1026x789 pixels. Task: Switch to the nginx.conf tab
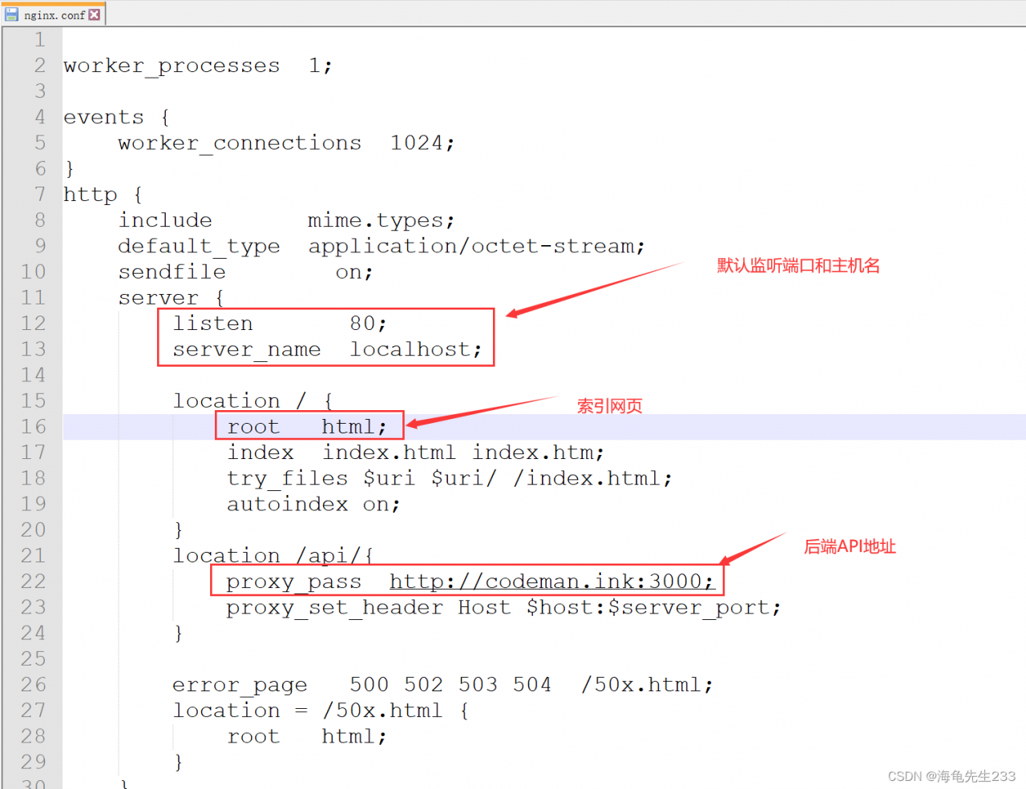click(x=54, y=14)
